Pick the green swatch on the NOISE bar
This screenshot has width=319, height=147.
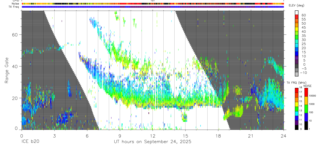pyautogui.click(x=306, y=109)
